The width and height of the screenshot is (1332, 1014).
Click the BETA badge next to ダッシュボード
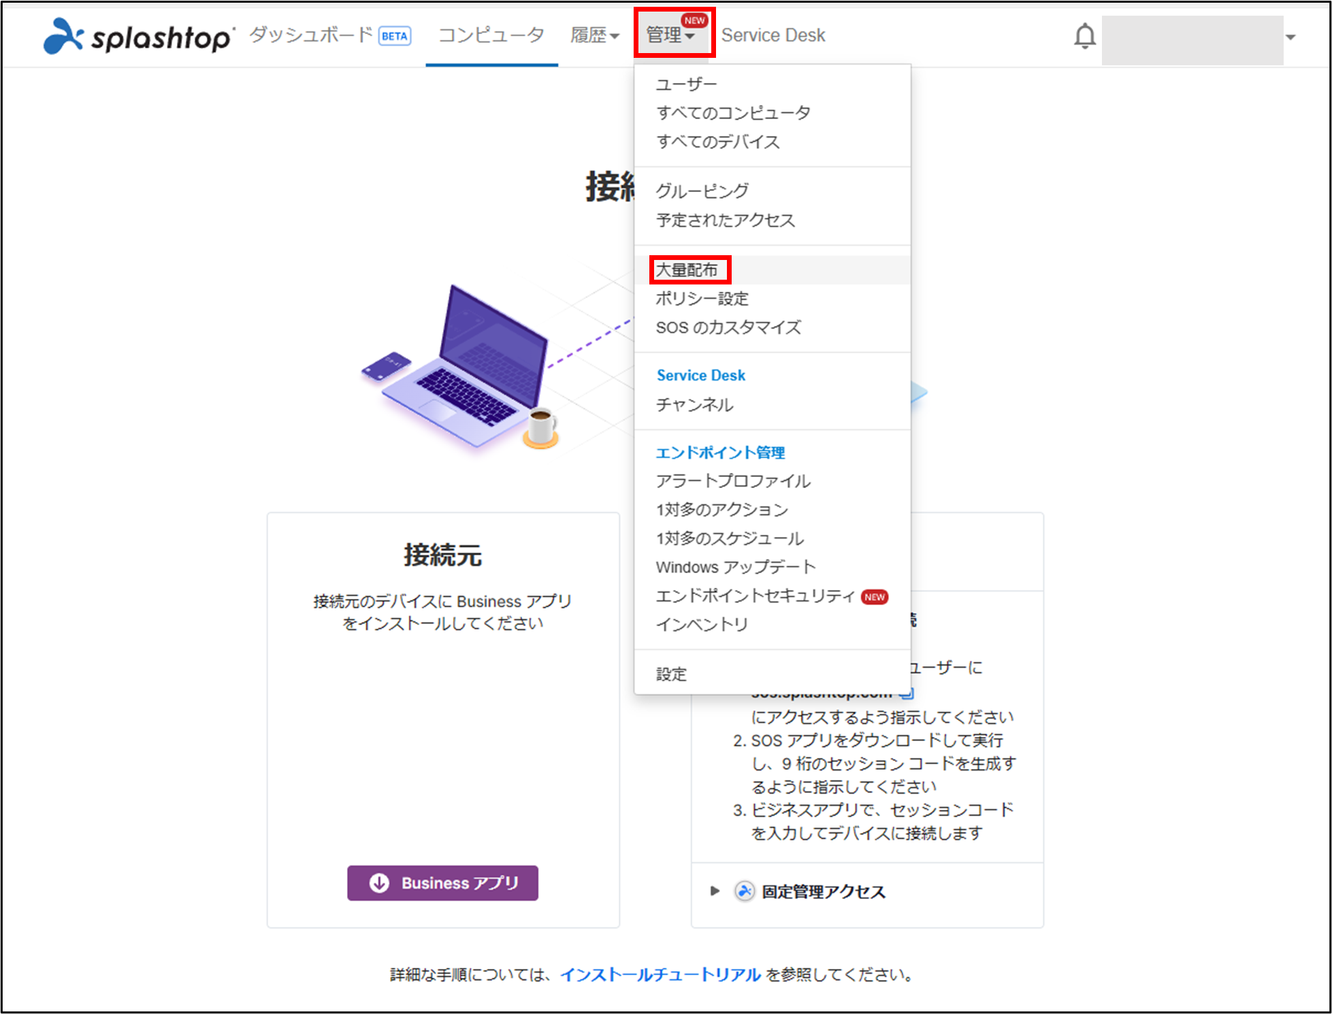pyautogui.click(x=395, y=36)
